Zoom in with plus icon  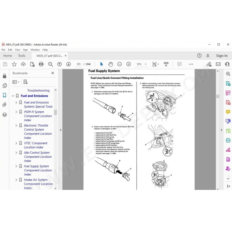coord(129,64)
